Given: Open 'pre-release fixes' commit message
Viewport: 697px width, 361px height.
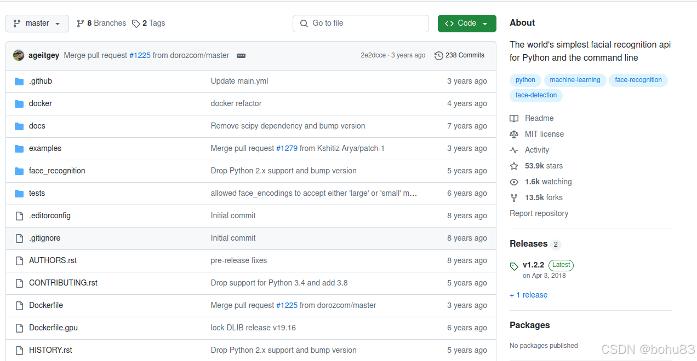Looking at the screenshot, I should click(239, 260).
